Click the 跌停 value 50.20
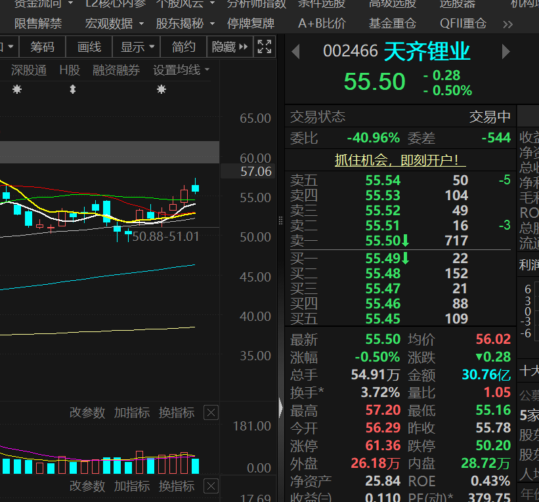This screenshot has height=502, width=539. click(x=493, y=446)
